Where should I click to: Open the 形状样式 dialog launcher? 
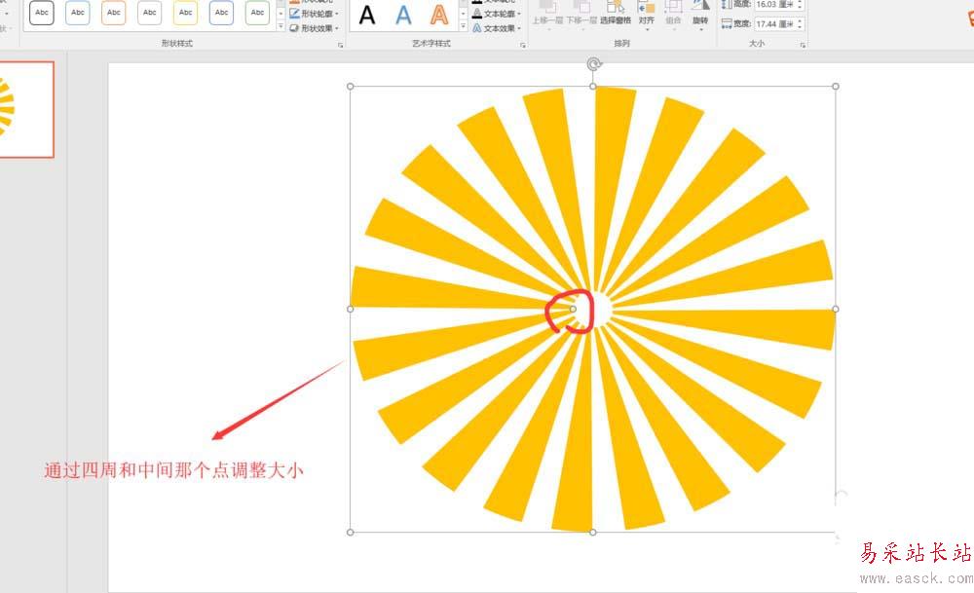(x=340, y=45)
